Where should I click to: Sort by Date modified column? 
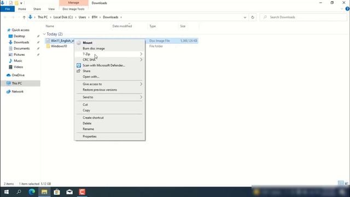coord(122,26)
